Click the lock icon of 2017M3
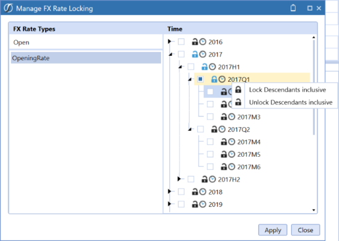The height and width of the screenshot is (241, 339). point(224,116)
